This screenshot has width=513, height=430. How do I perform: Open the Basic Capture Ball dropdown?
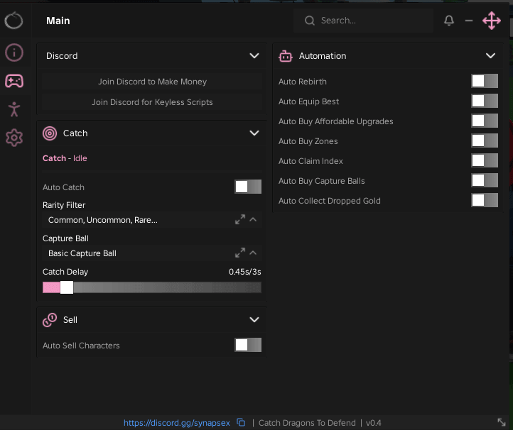152,253
